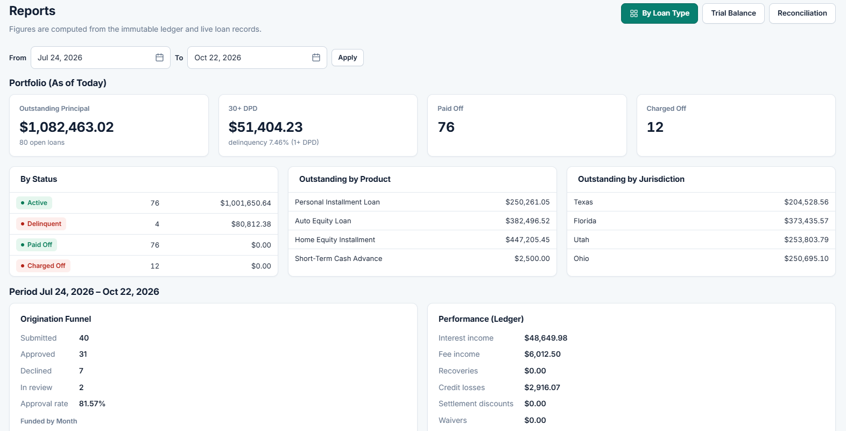Select the Paid Off status badge

click(37, 245)
